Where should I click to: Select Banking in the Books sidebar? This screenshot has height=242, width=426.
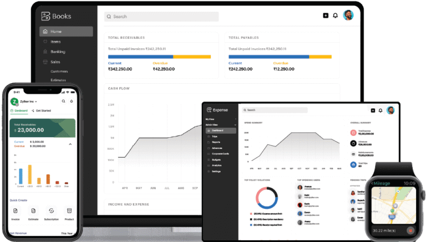58,52
